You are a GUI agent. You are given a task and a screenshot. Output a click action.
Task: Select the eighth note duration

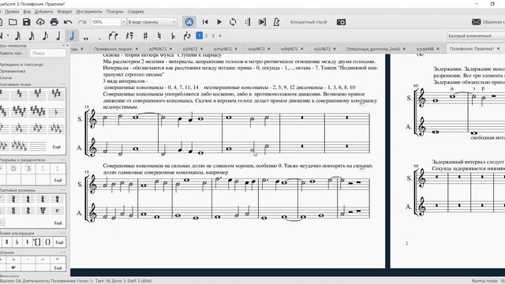(x=45, y=35)
